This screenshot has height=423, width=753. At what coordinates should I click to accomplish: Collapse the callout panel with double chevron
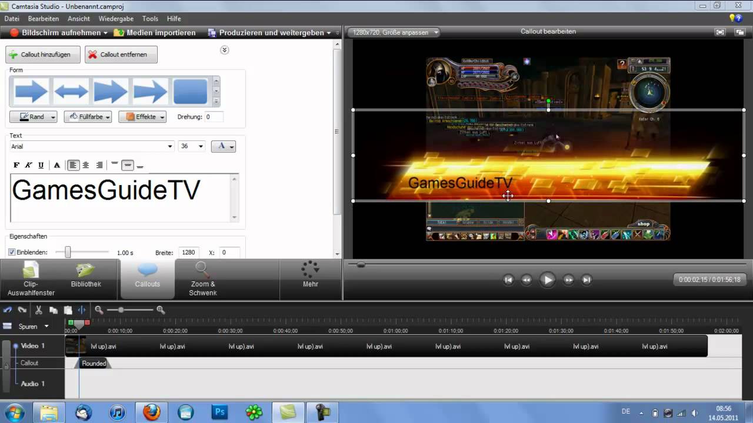tap(224, 50)
